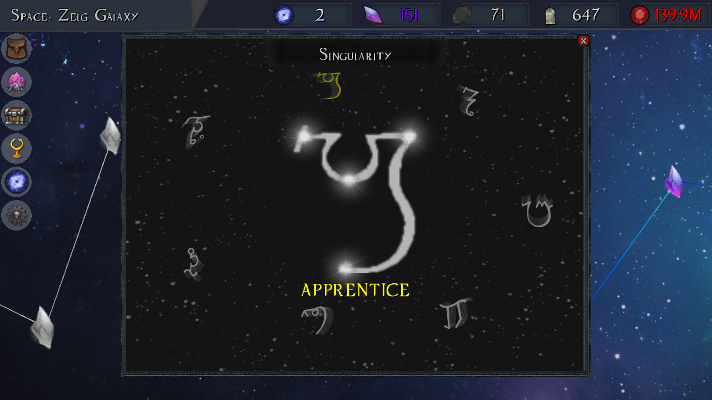Open the glyph near the right edge

pos(537,211)
